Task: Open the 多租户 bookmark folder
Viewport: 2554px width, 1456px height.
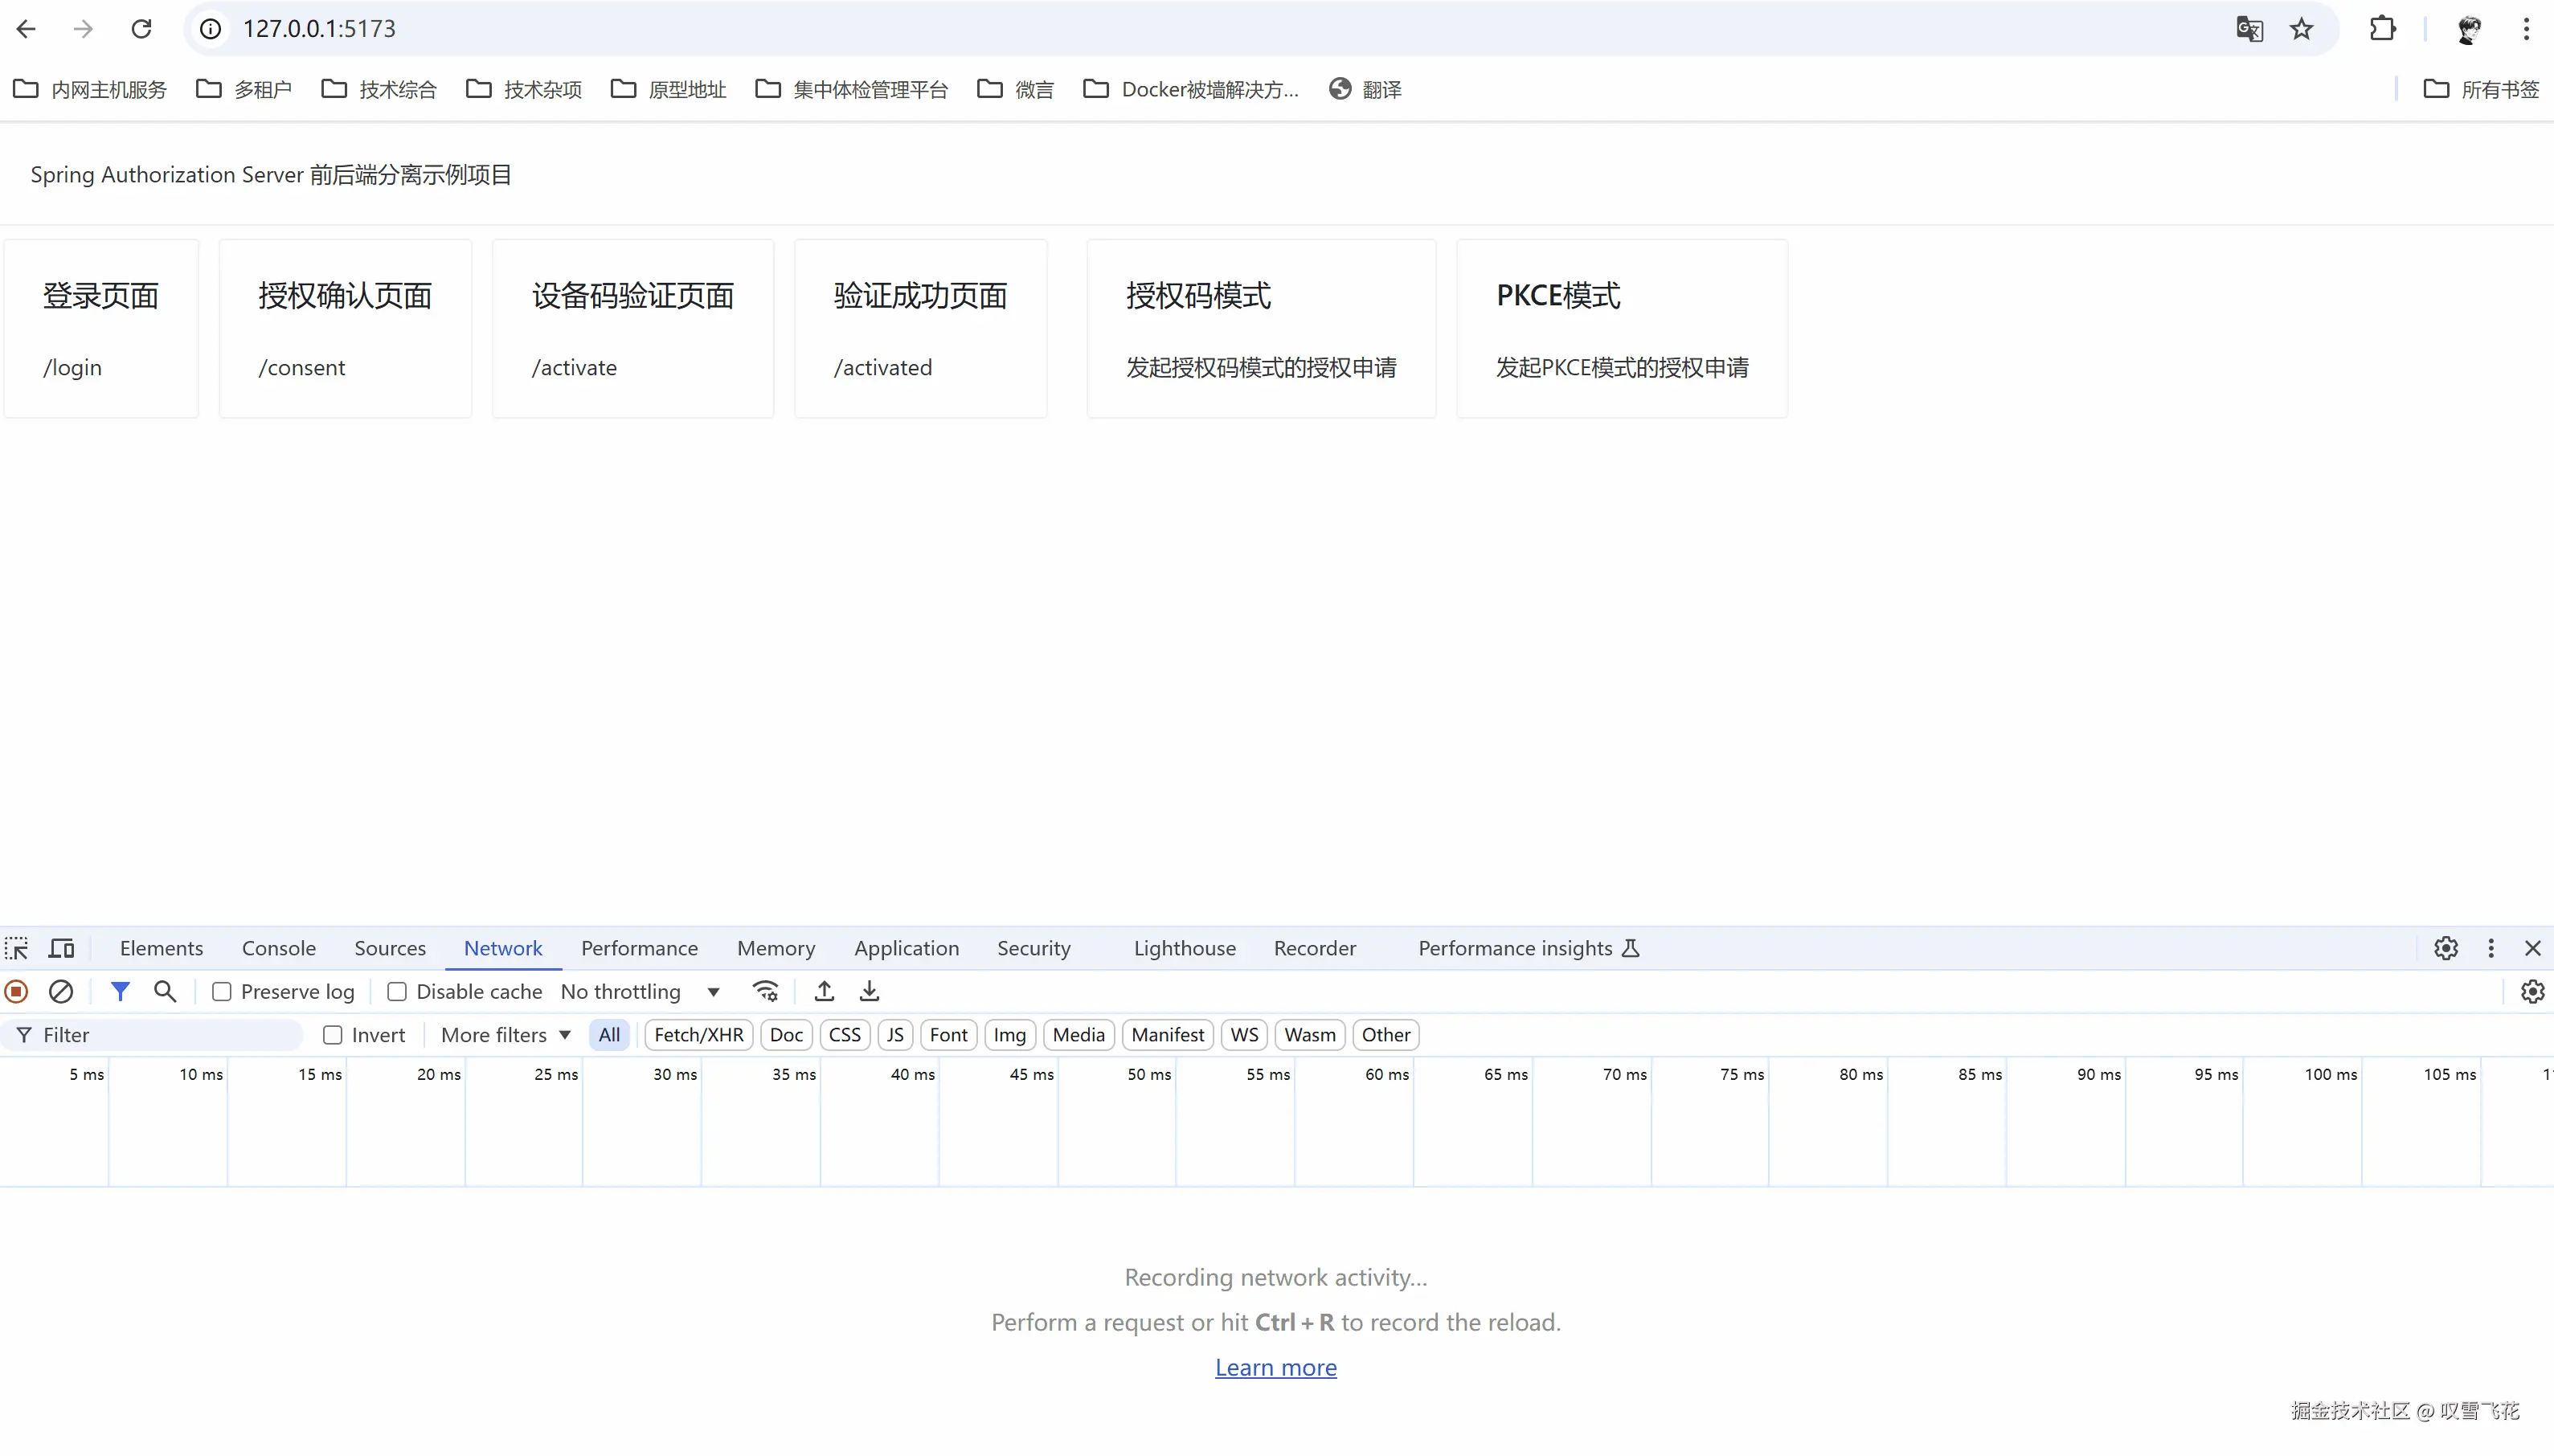Action: coord(244,89)
